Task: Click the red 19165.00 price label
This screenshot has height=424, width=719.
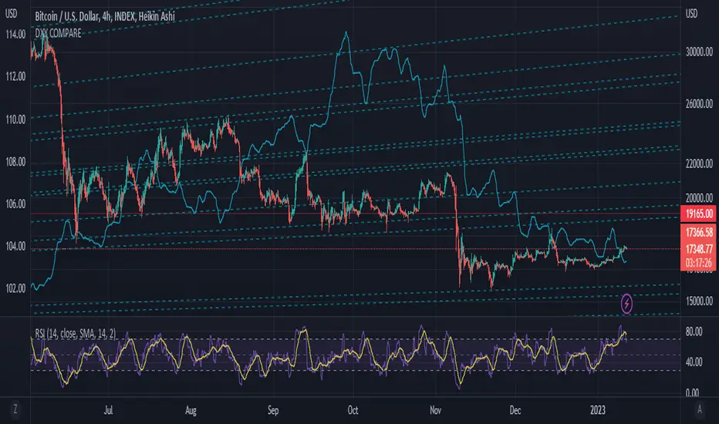Action: click(x=699, y=214)
